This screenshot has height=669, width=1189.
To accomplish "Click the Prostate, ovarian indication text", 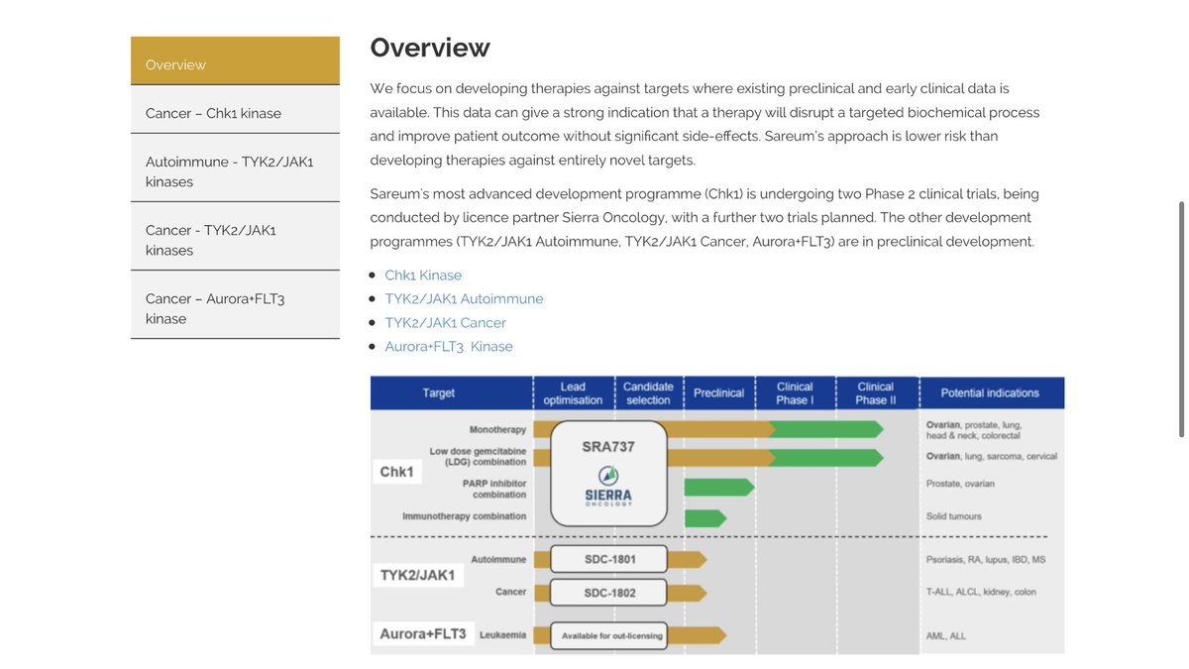I will tap(960, 484).
